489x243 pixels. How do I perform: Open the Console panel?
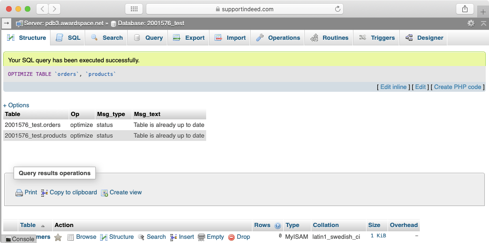(x=20, y=239)
